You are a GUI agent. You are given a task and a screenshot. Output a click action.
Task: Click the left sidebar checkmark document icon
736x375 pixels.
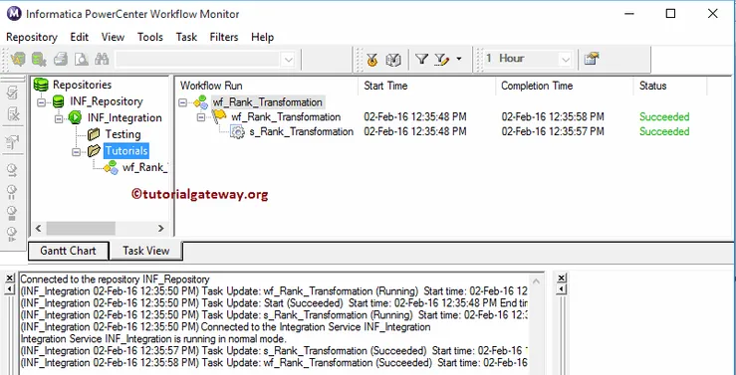pyautogui.click(x=13, y=94)
